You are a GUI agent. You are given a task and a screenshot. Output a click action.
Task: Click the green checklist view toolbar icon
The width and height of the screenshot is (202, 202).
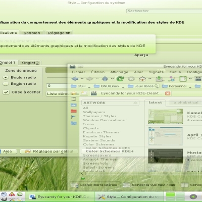click(183, 79)
